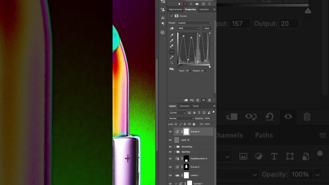The width and height of the screenshot is (329, 185).
Task: Hide the Hue/Saturation 2 layer
Action: click(170, 159)
